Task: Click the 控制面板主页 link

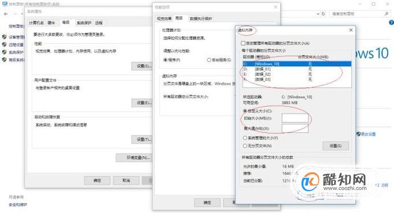Action: [17, 26]
